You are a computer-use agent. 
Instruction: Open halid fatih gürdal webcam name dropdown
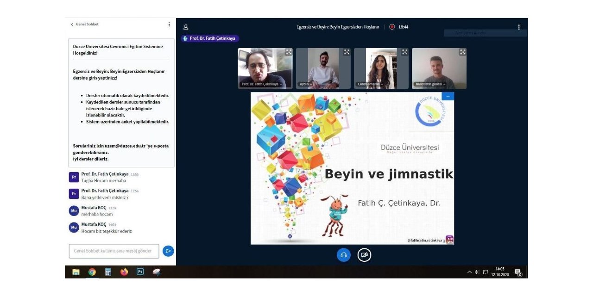coord(430,84)
